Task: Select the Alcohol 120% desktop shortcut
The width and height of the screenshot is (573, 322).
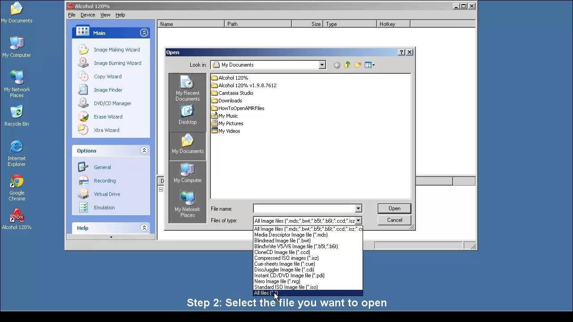Action: coord(17,219)
